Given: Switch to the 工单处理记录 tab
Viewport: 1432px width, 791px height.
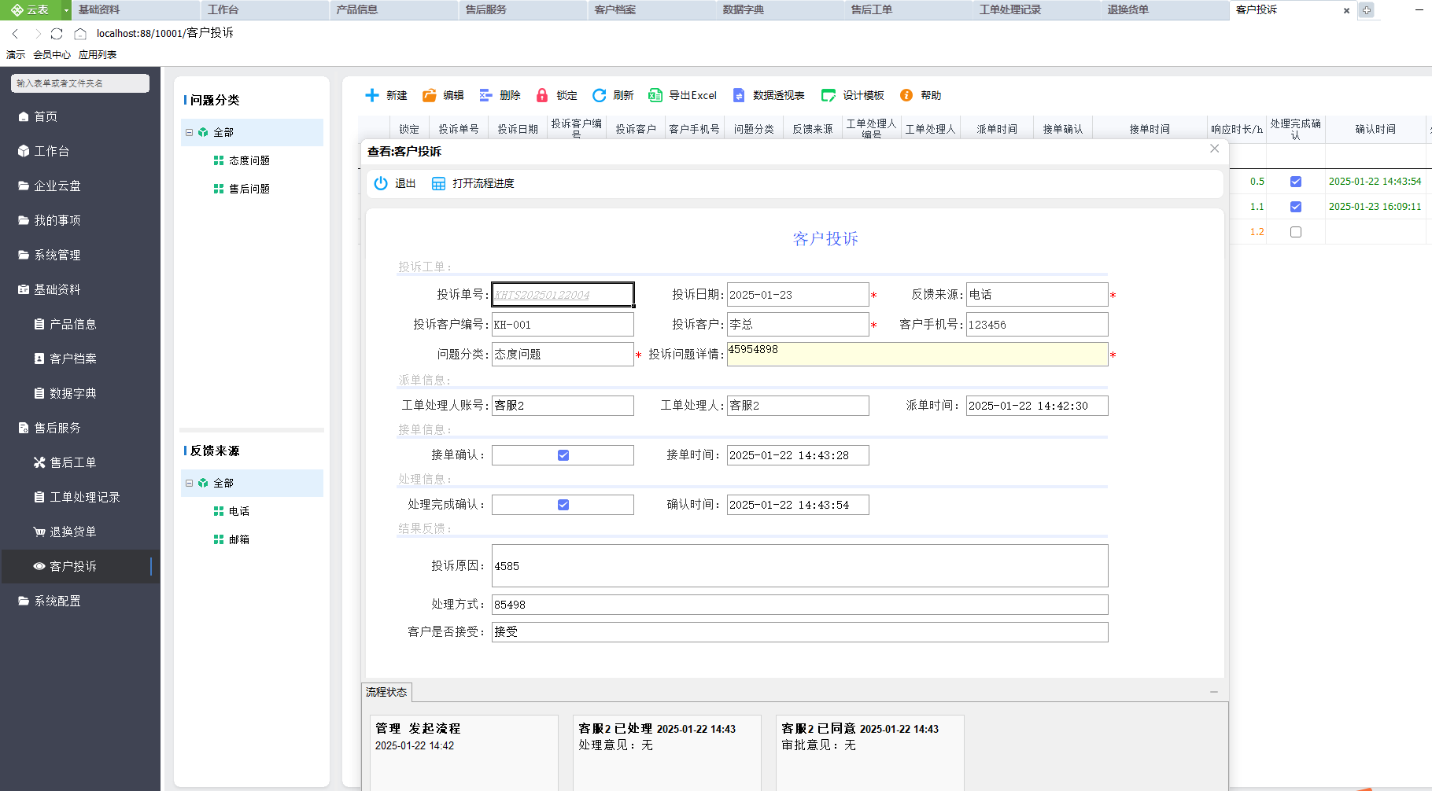Looking at the screenshot, I should coord(1009,9).
